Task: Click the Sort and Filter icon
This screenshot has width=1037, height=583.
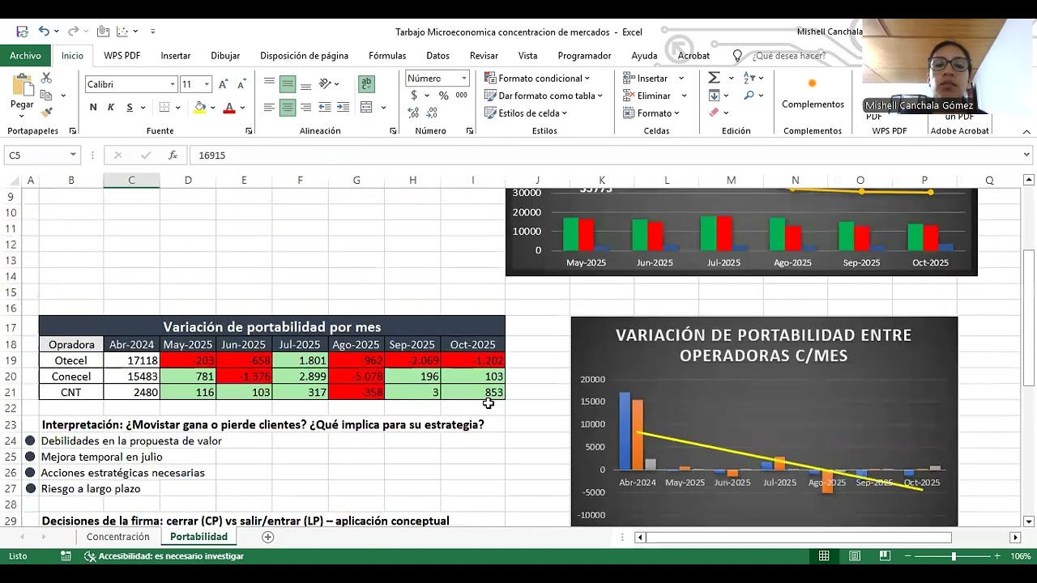Action: 749,78
